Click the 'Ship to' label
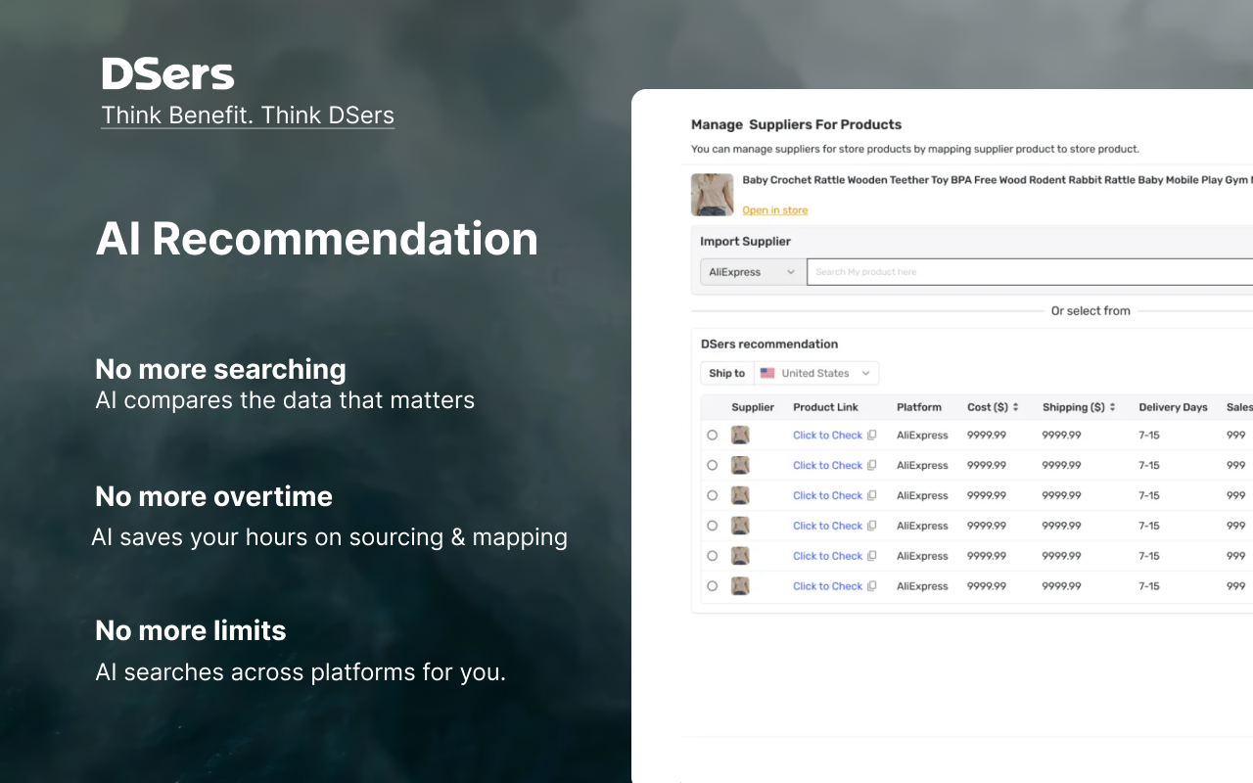 click(x=727, y=373)
